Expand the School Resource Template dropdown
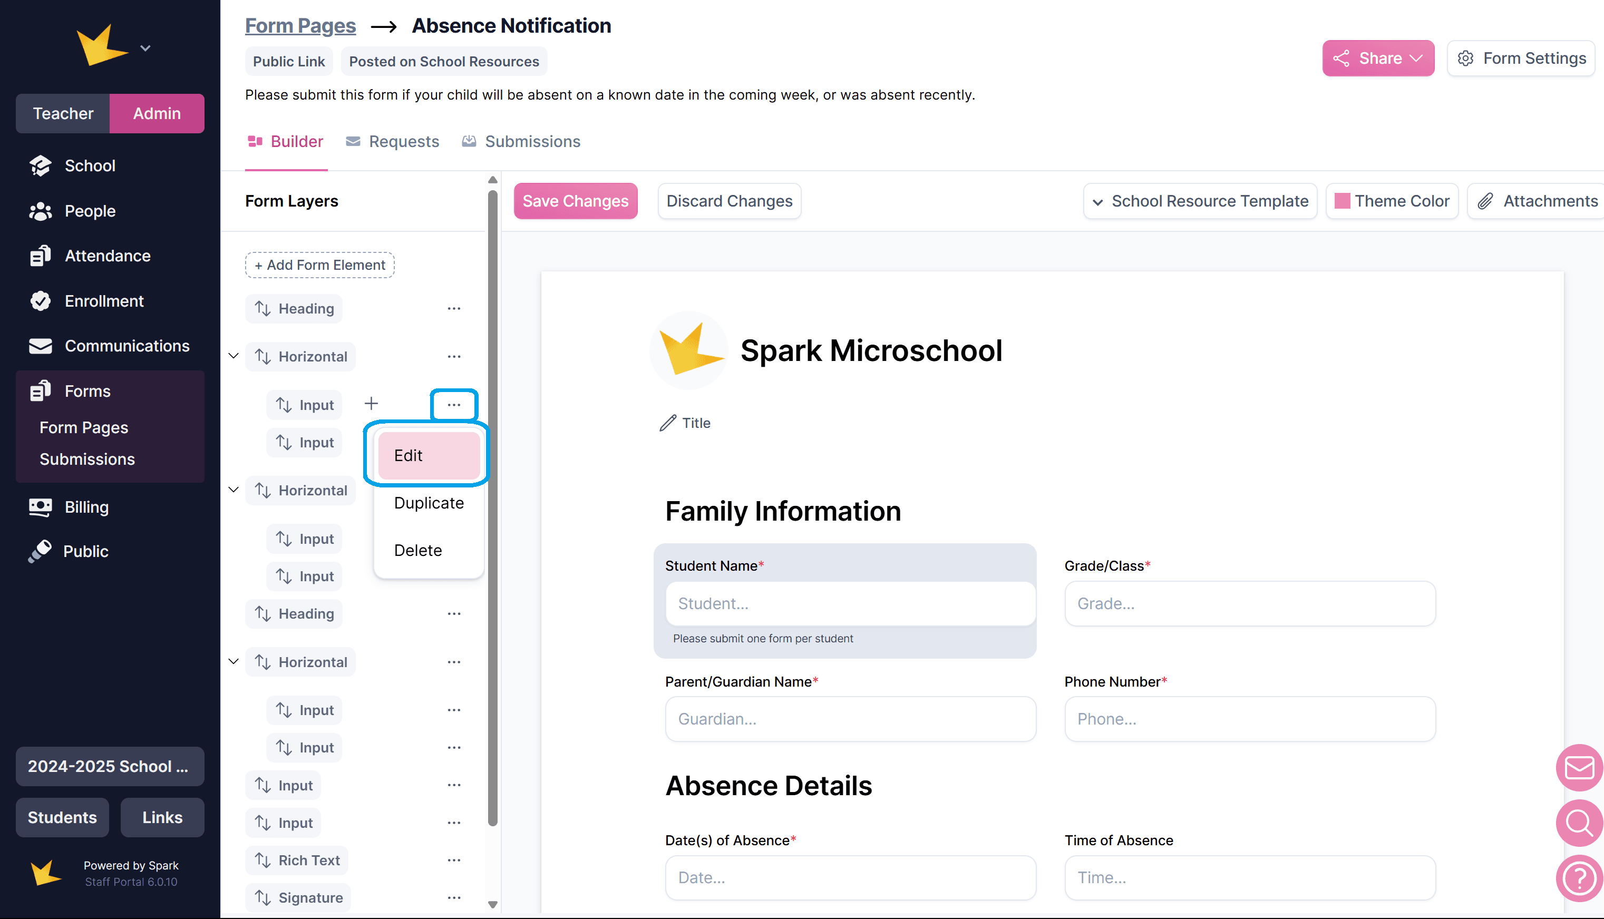Image resolution: width=1604 pixels, height=919 pixels. tap(1200, 201)
